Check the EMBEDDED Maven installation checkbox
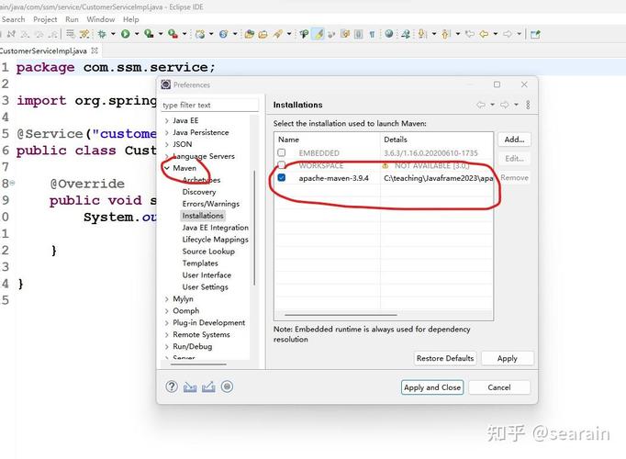The width and height of the screenshot is (626, 459). click(x=282, y=153)
